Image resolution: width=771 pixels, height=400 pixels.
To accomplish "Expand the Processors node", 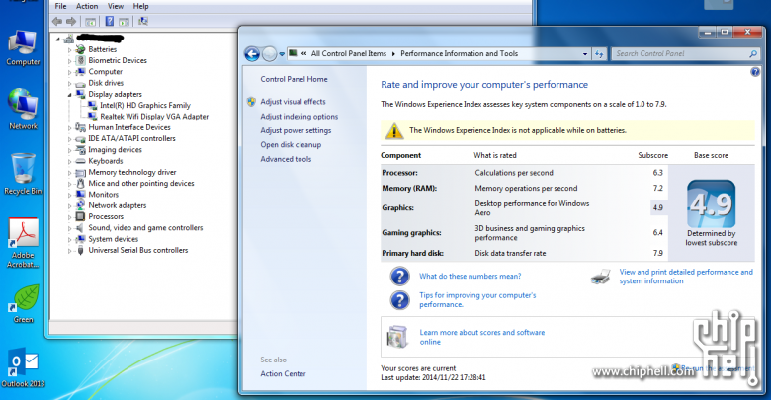I will click(x=70, y=217).
